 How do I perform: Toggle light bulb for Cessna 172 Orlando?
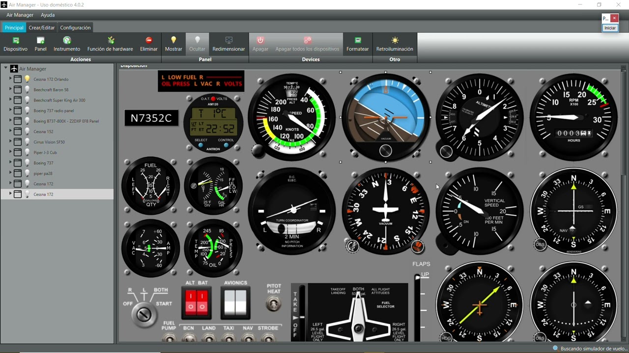tap(27, 79)
